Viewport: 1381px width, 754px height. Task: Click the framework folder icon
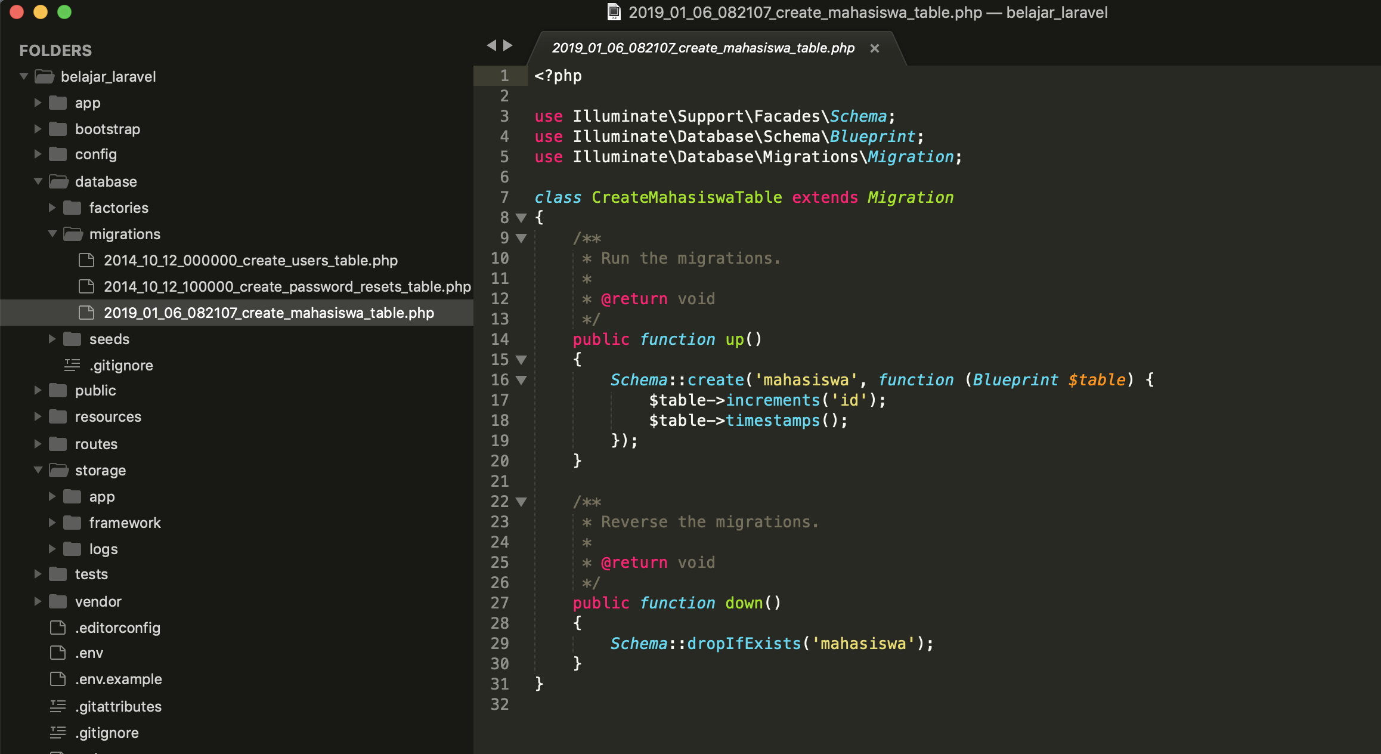coord(72,523)
